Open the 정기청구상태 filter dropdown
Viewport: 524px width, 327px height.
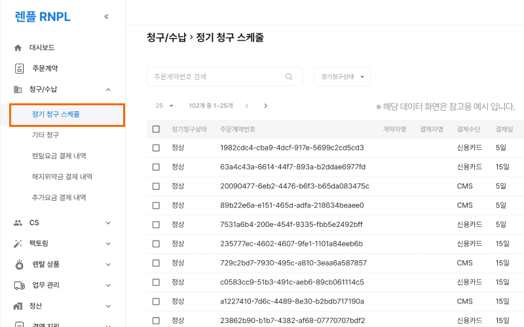click(342, 77)
